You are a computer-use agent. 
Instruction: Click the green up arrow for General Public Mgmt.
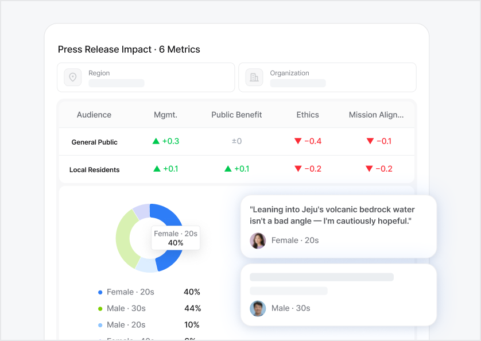[156, 141]
